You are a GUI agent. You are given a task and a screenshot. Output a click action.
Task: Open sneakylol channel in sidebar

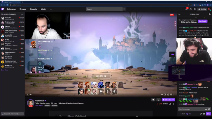(12, 36)
